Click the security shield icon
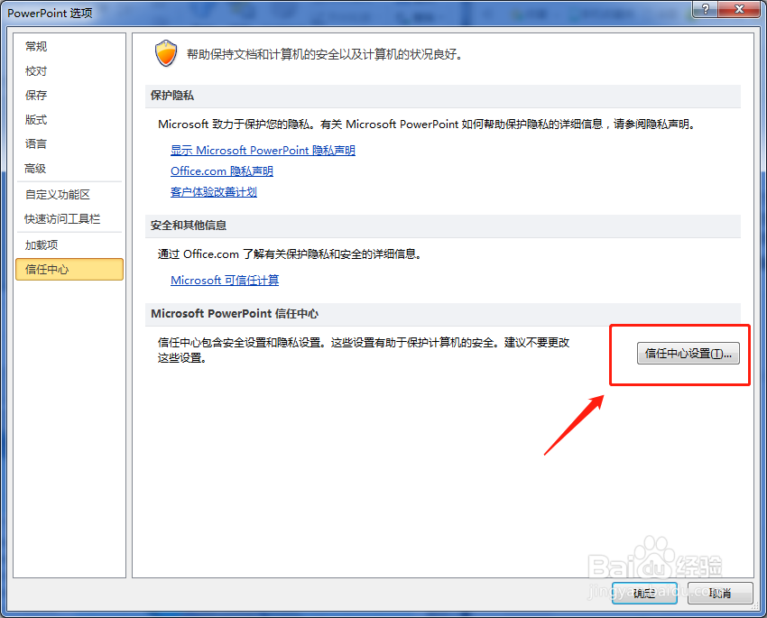Screen dimensions: 767x618 click(166, 53)
